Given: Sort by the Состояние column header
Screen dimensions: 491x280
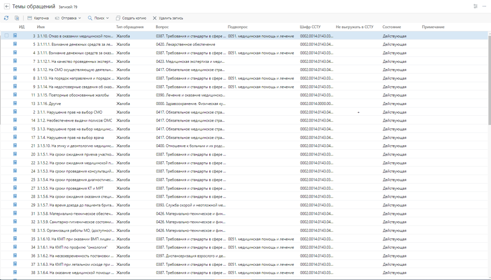Looking at the screenshot, I should tap(391, 27).
